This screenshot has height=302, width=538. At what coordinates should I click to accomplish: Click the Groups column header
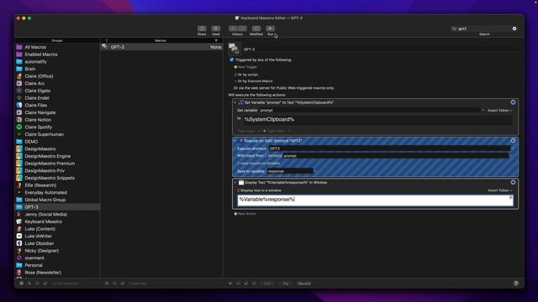[x=57, y=41]
